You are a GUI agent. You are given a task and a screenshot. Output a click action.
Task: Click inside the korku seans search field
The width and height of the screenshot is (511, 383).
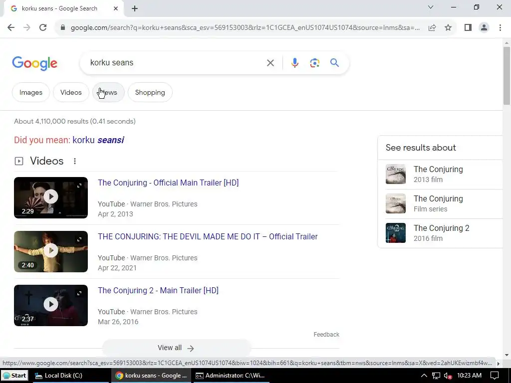tap(176, 62)
